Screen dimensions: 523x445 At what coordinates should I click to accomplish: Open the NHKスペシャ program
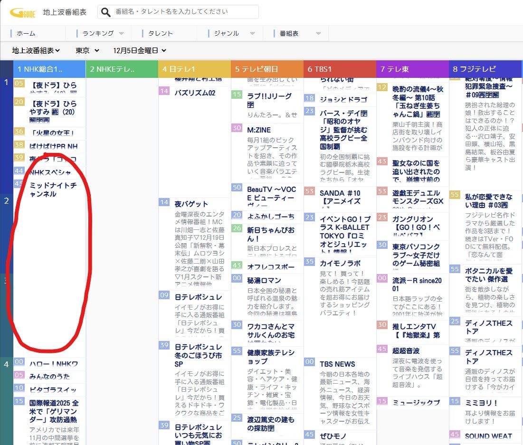50,172
